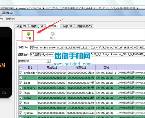Select the boot name cell
The height and width of the screenshot is (118, 145).
coord(30,83)
